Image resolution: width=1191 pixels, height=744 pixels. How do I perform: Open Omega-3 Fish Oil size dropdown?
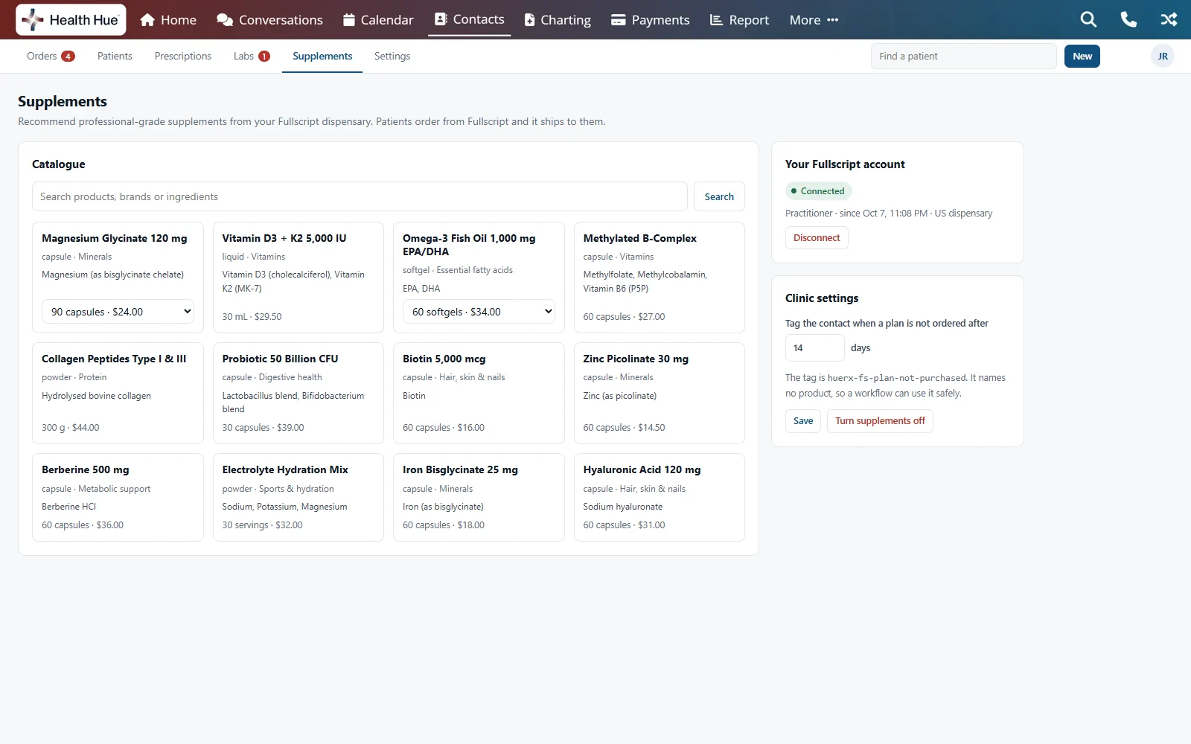point(479,312)
